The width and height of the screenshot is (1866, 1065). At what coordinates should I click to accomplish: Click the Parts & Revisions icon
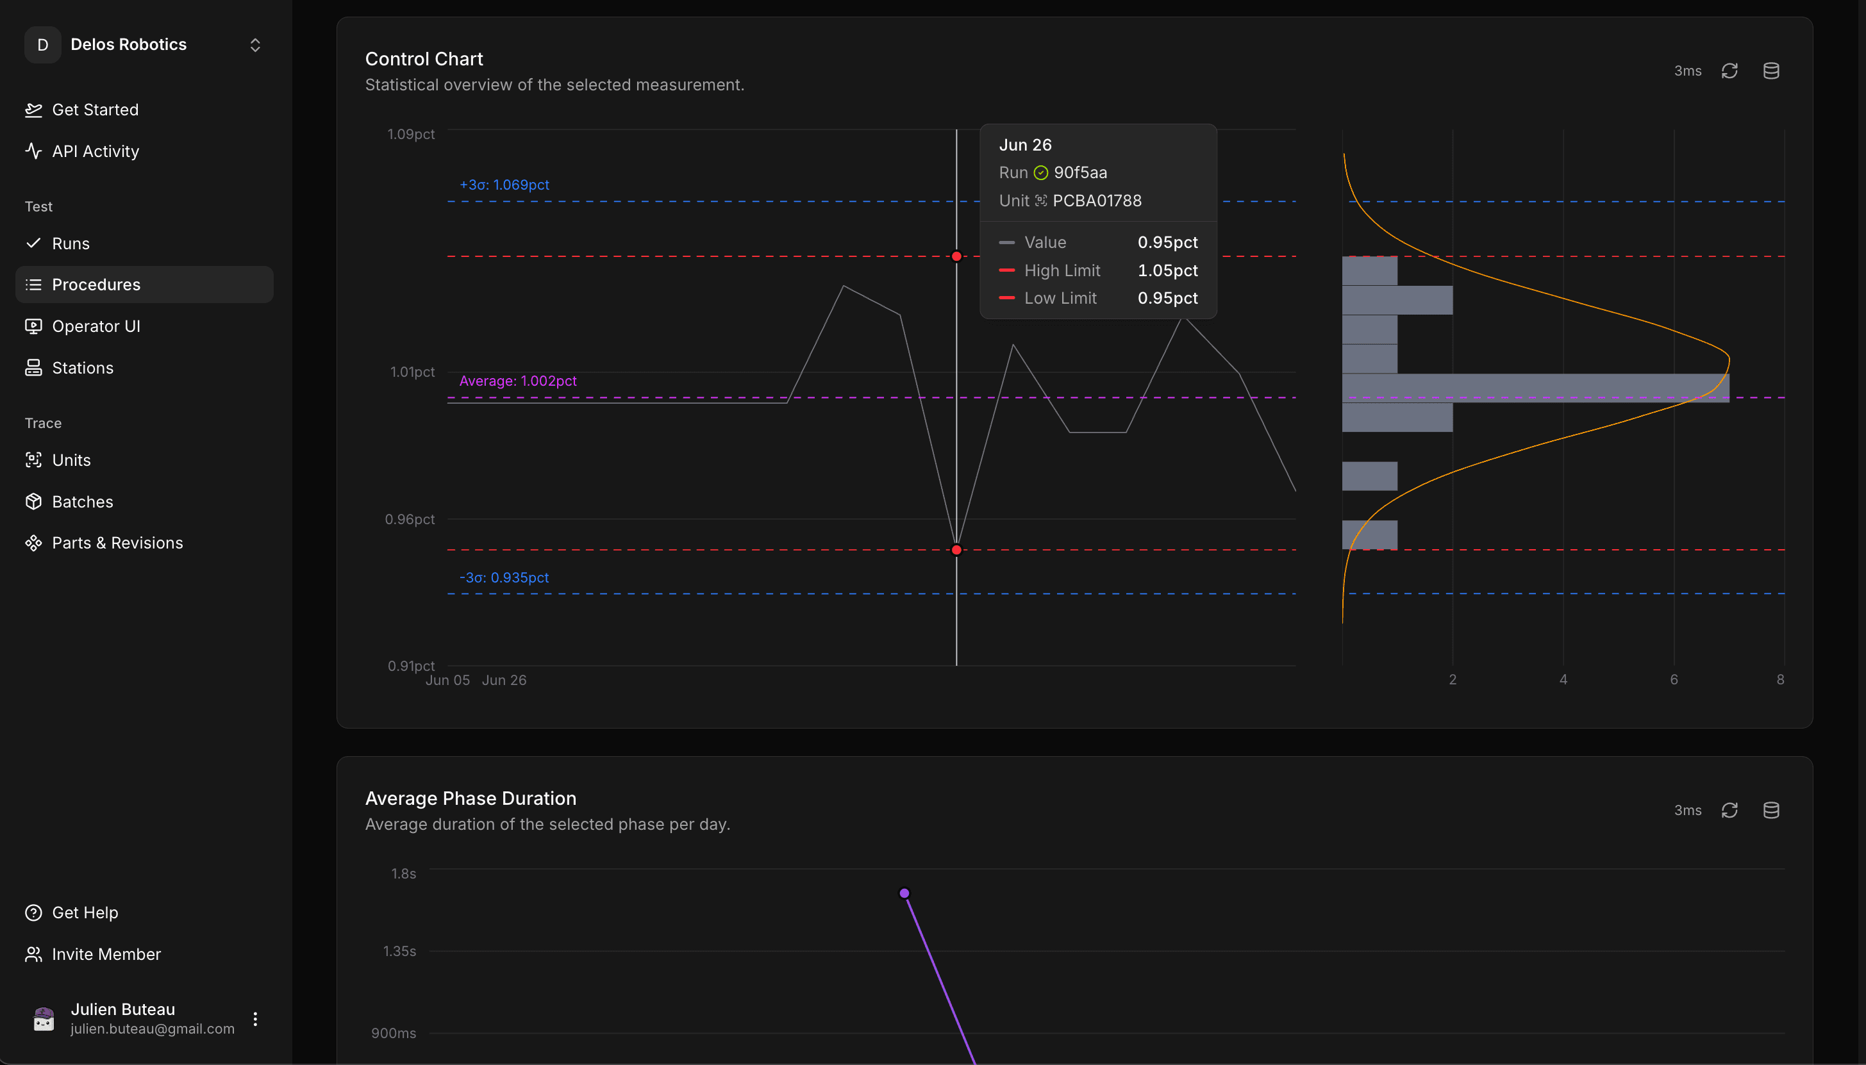pyautogui.click(x=35, y=543)
